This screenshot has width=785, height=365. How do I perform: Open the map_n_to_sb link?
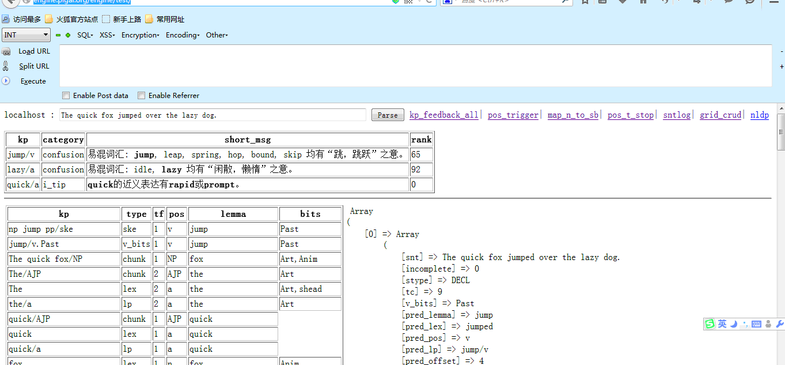coord(572,115)
